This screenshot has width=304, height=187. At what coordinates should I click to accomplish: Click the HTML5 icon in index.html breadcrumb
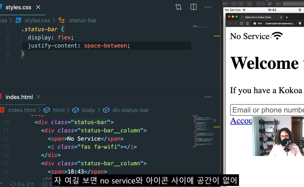[x=2, y=110]
